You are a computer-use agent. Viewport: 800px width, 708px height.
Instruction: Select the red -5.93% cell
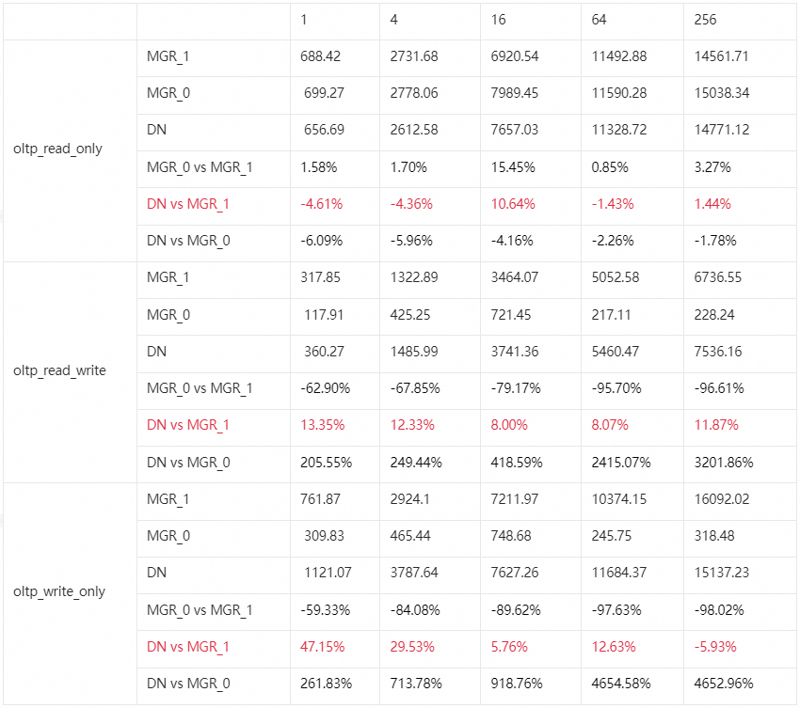point(715,647)
